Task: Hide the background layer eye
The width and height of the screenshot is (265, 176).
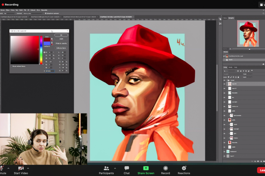Action: (224, 152)
